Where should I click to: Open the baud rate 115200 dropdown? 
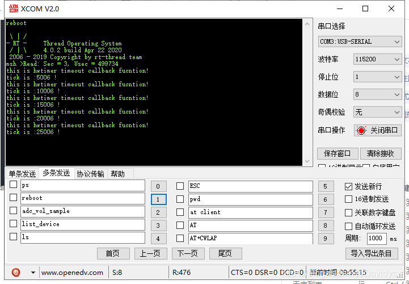tap(377, 59)
